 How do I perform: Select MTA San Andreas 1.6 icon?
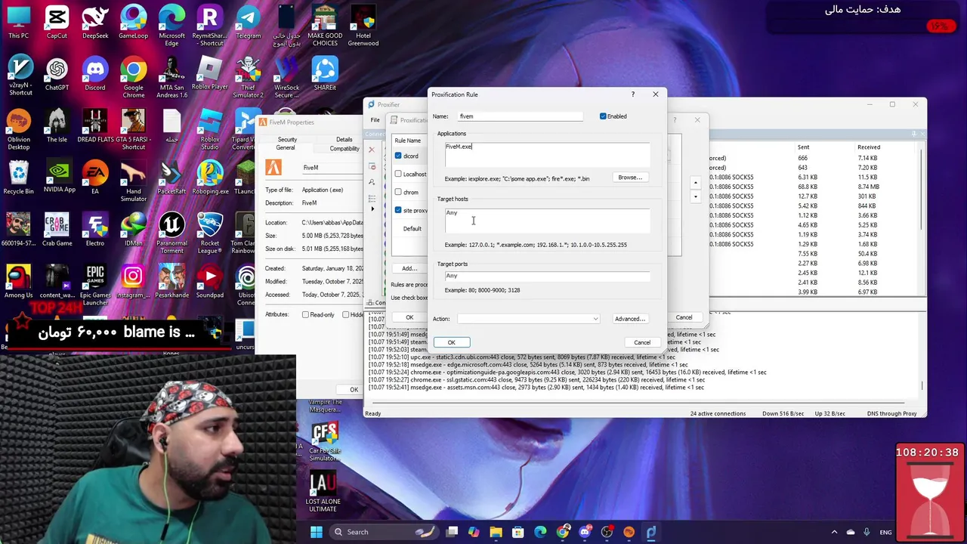point(171,77)
